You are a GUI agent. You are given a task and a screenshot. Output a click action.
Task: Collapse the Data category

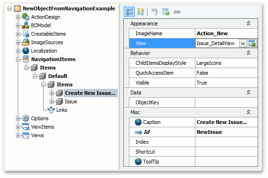(x=248, y=93)
